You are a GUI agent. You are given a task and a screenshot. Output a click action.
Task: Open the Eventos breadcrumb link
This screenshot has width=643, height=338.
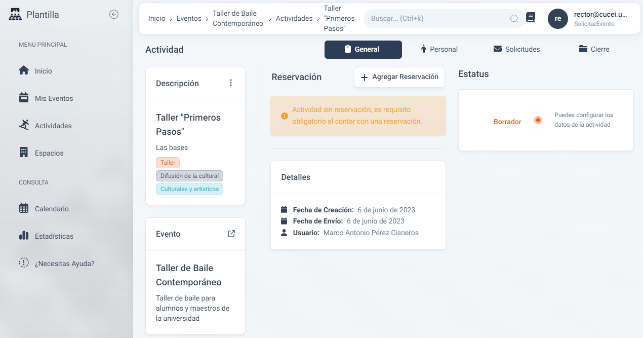[x=188, y=18]
